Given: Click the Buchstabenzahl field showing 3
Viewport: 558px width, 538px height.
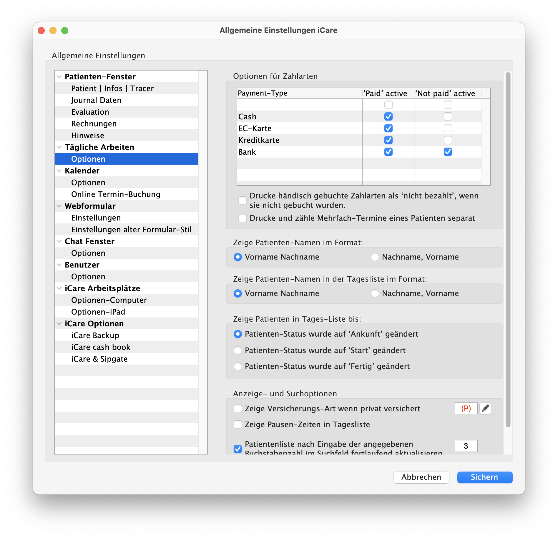Looking at the screenshot, I should coord(466,446).
